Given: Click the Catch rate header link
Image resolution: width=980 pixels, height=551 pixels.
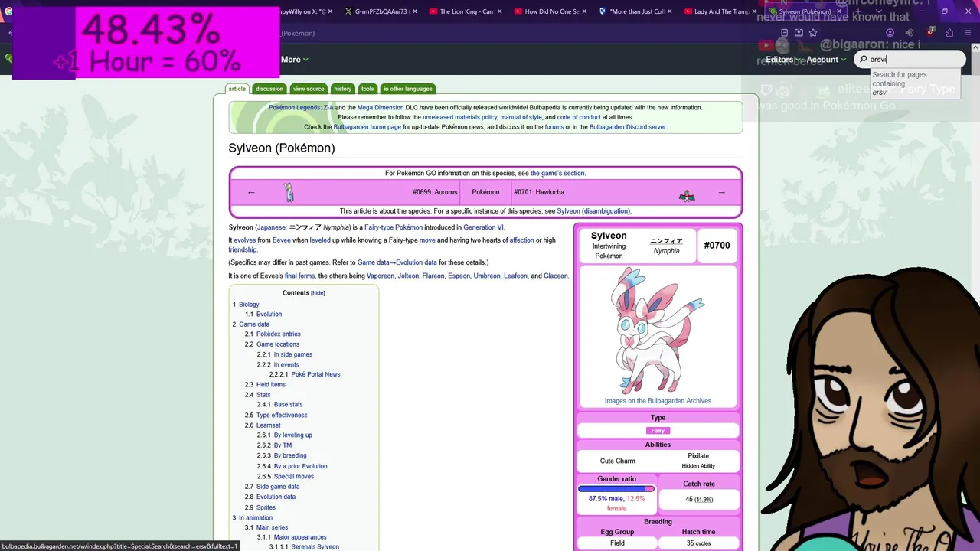Looking at the screenshot, I should coord(698,484).
